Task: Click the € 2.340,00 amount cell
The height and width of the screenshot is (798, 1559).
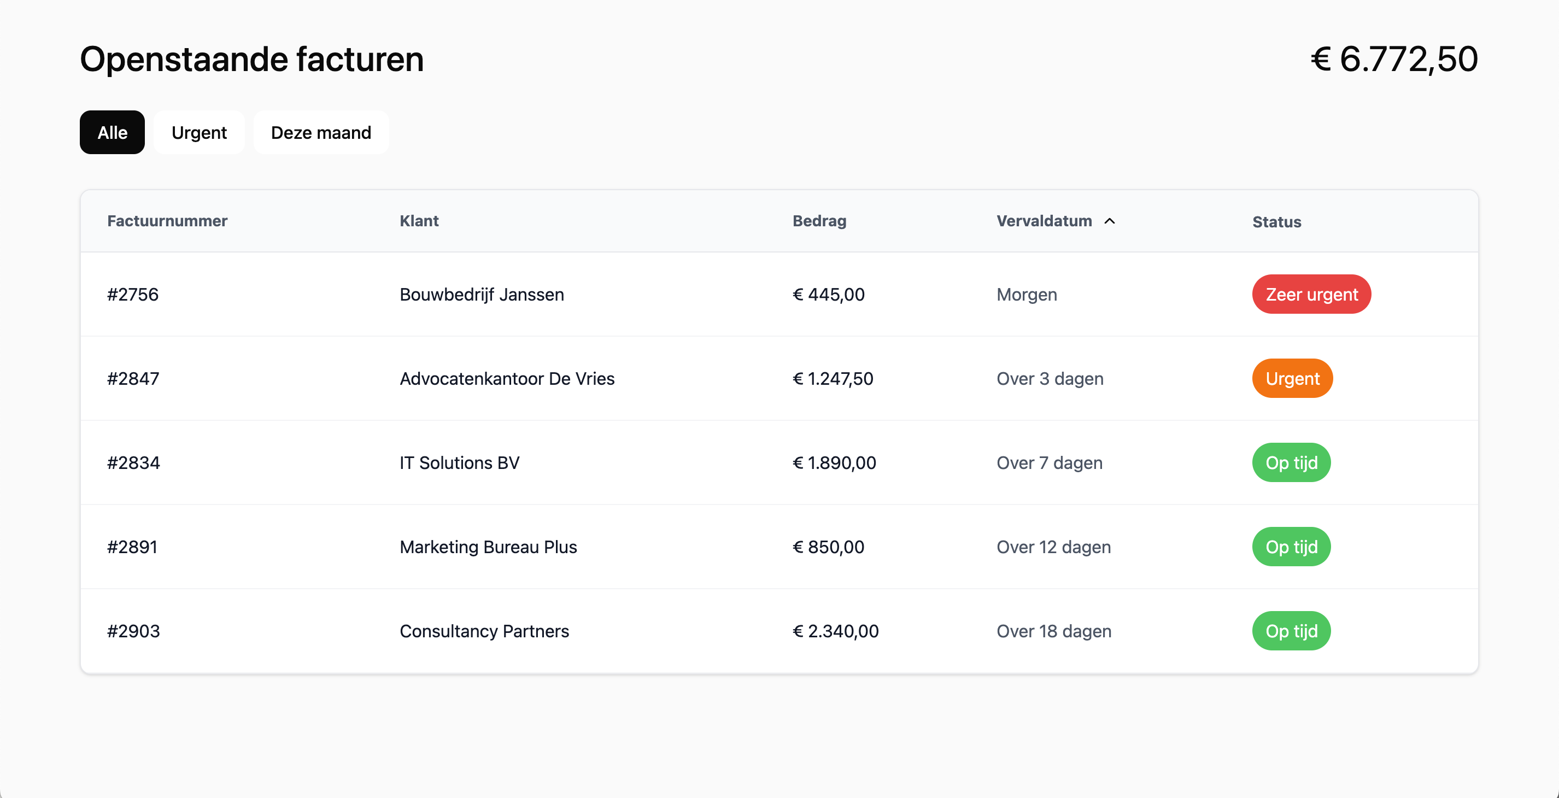Action: [835, 631]
